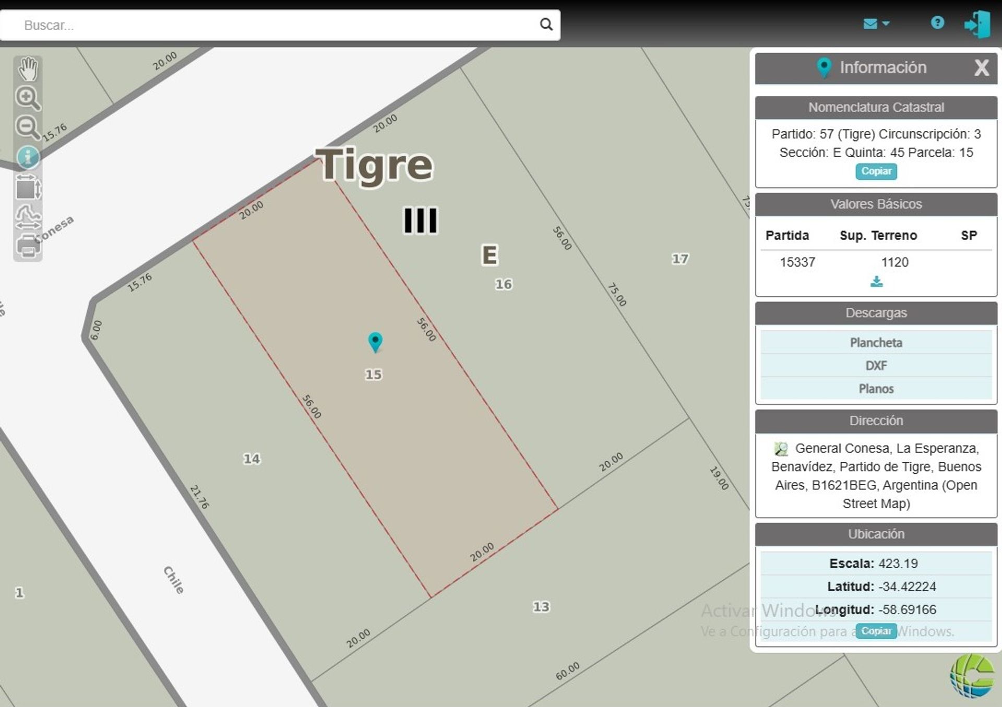
Task: Click the login door icon
Action: tap(977, 24)
